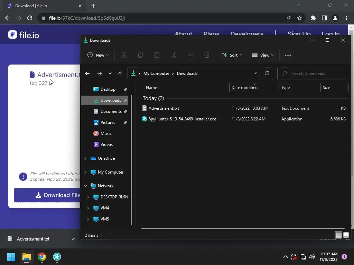Sort by the Size column header
Screen dimensions: 354x265
click(326, 88)
